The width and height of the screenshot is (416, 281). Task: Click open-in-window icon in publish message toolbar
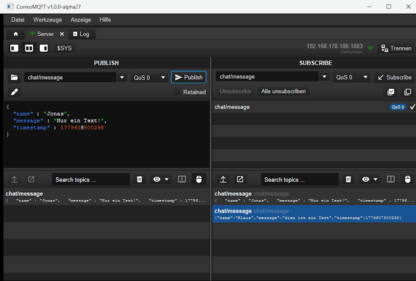[31, 179]
